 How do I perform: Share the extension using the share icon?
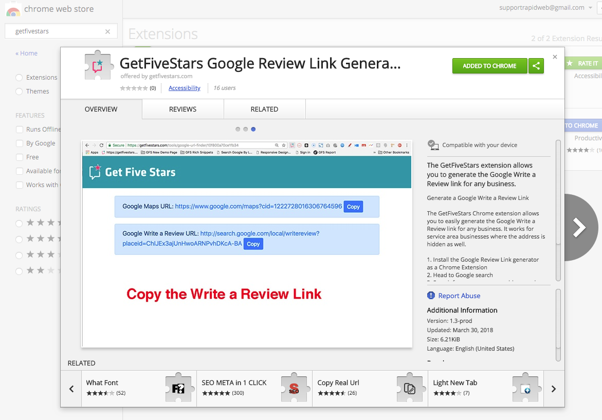coord(536,66)
